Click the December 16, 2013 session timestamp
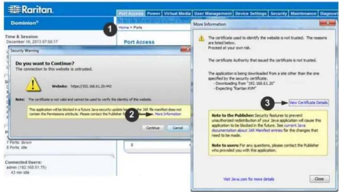 (x=32, y=42)
